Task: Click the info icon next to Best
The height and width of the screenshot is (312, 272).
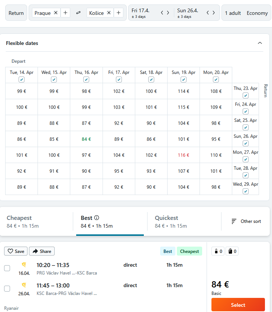Action: (x=97, y=218)
